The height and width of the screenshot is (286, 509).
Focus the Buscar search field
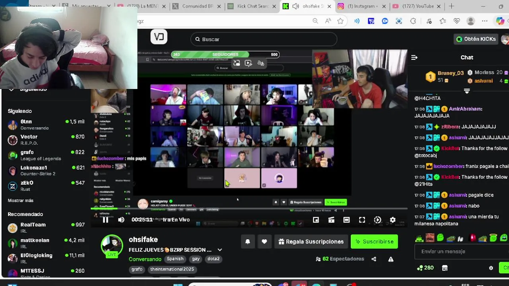[x=263, y=39]
